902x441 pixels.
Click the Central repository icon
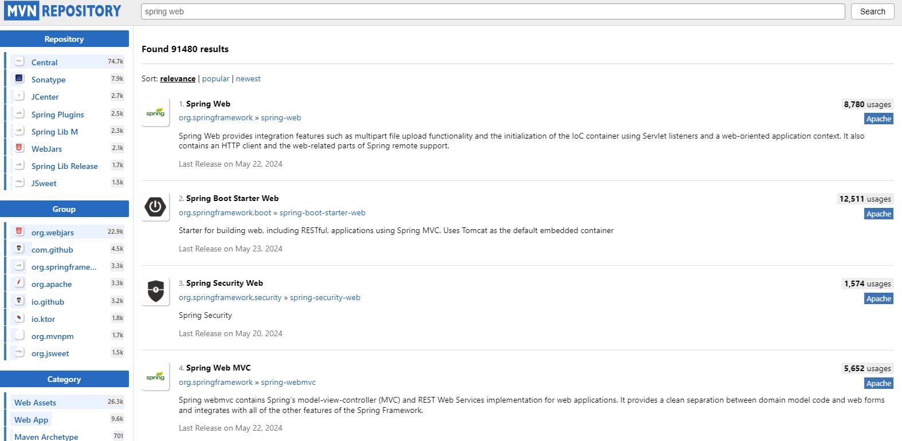tap(19, 61)
